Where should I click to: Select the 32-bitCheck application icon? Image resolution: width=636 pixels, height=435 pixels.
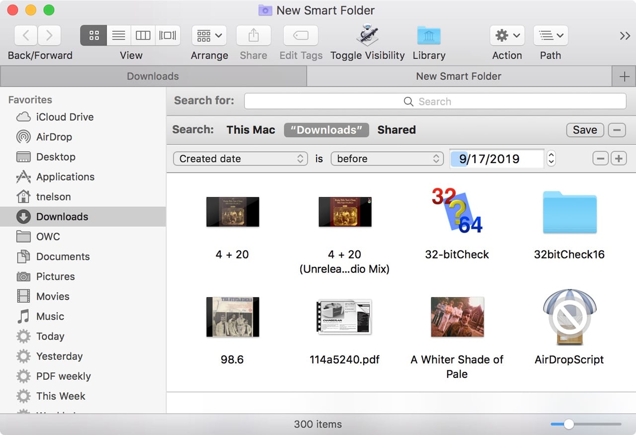[457, 210]
